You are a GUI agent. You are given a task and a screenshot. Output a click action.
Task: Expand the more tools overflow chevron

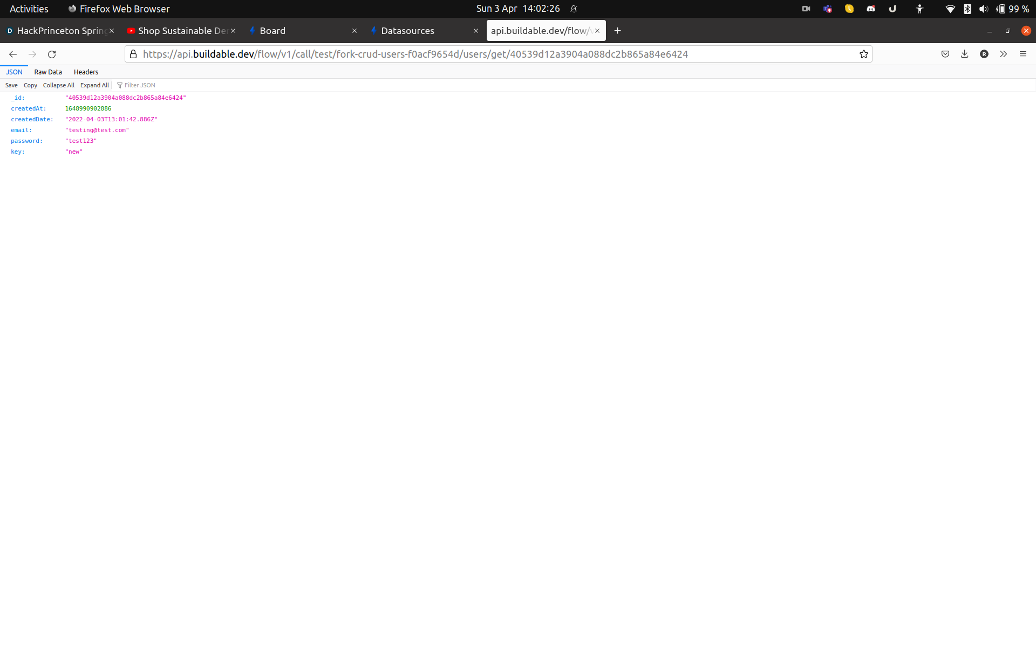tap(1004, 54)
